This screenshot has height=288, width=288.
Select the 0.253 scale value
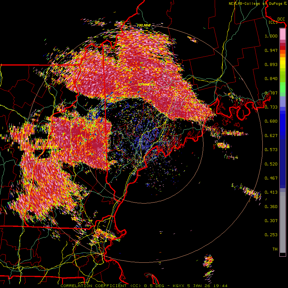click(x=271, y=235)
